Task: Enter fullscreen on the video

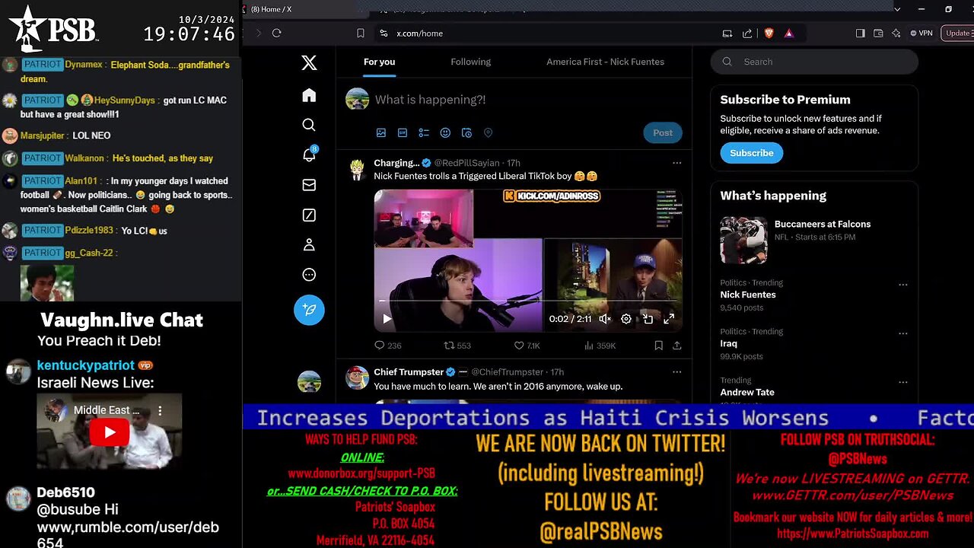Action: (x=669, y=319)
